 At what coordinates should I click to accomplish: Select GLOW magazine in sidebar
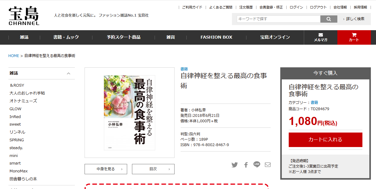pyautogui.click(x=15, y=109)
